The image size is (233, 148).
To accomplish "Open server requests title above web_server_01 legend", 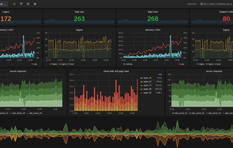I will (214, 71).
